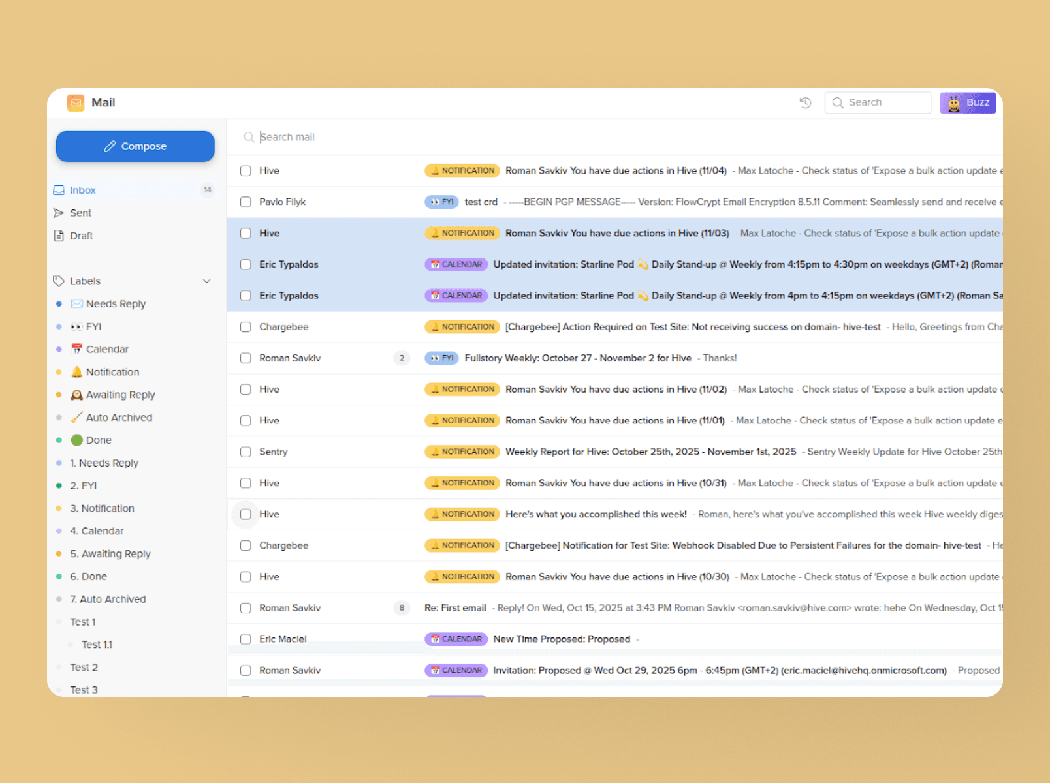1050x783 pixels.
Task: Switch to the Sent folder
Action: point(80,213)
